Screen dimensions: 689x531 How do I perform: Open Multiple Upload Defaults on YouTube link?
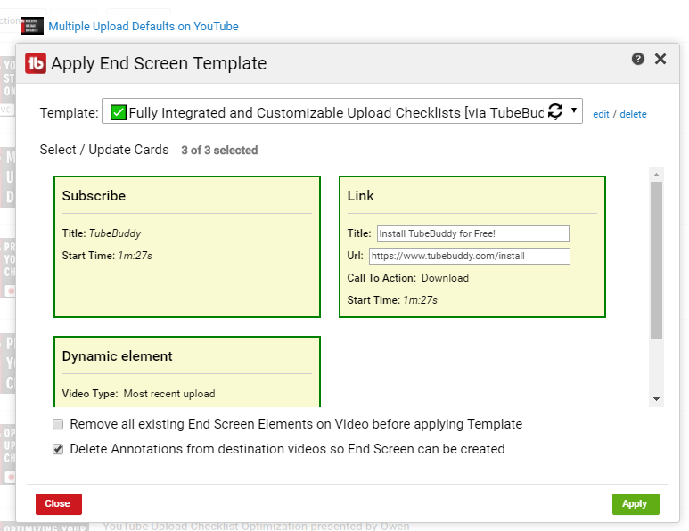coord(144,27)
